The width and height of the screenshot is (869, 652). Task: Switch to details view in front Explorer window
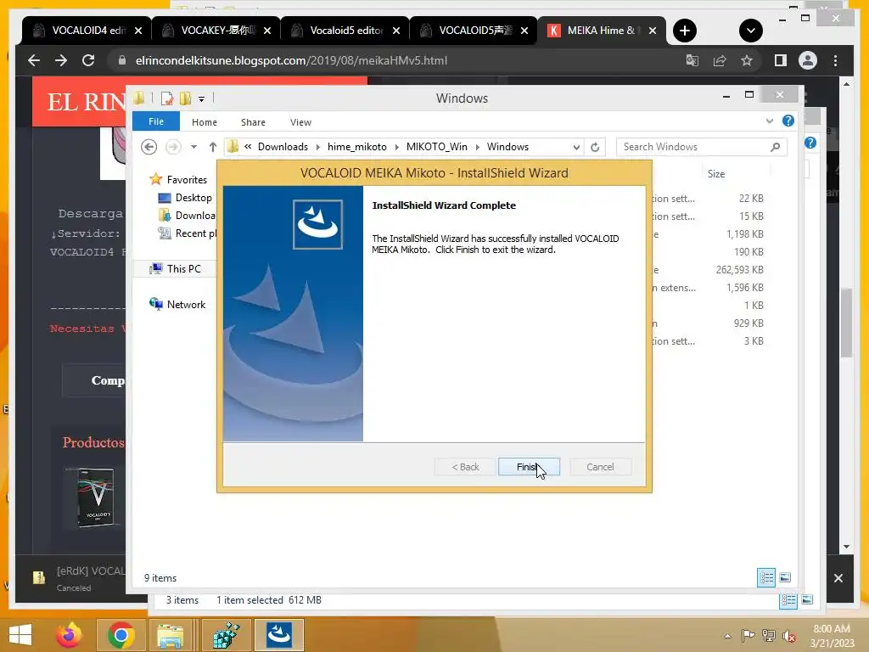point(766,577)
